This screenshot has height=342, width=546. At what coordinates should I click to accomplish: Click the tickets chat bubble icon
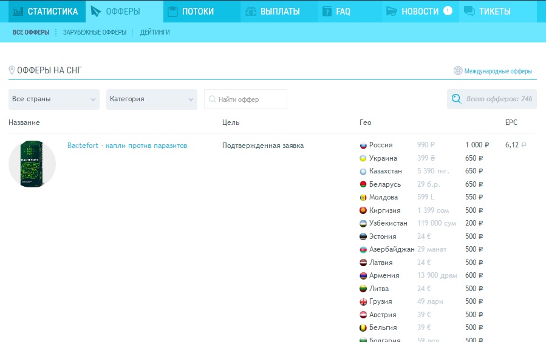(x=469, y=12)
